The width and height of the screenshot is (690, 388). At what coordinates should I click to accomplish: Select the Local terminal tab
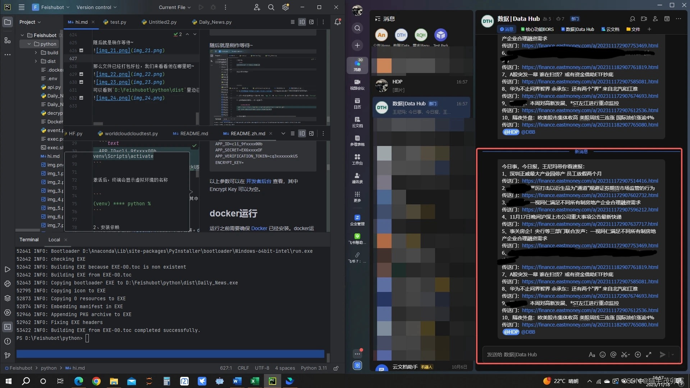tap(54, 239)
